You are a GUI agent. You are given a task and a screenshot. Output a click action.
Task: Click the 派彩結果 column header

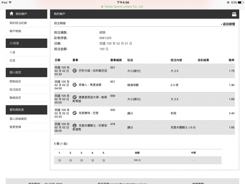point(203,60)
